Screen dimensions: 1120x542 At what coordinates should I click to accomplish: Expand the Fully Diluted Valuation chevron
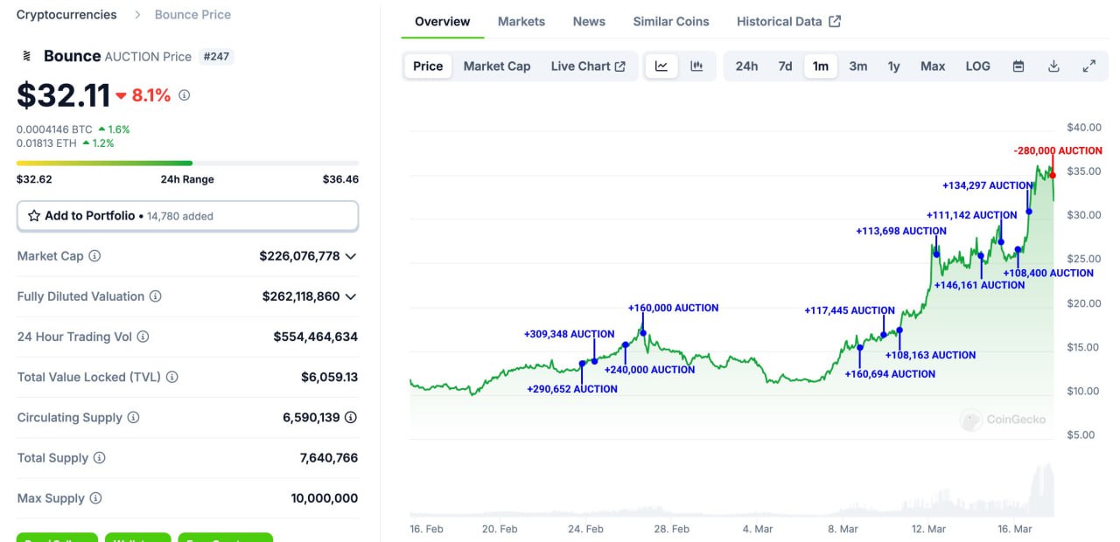click(351, 296)
